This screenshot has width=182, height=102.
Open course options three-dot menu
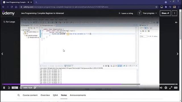[x=174, y=13]
